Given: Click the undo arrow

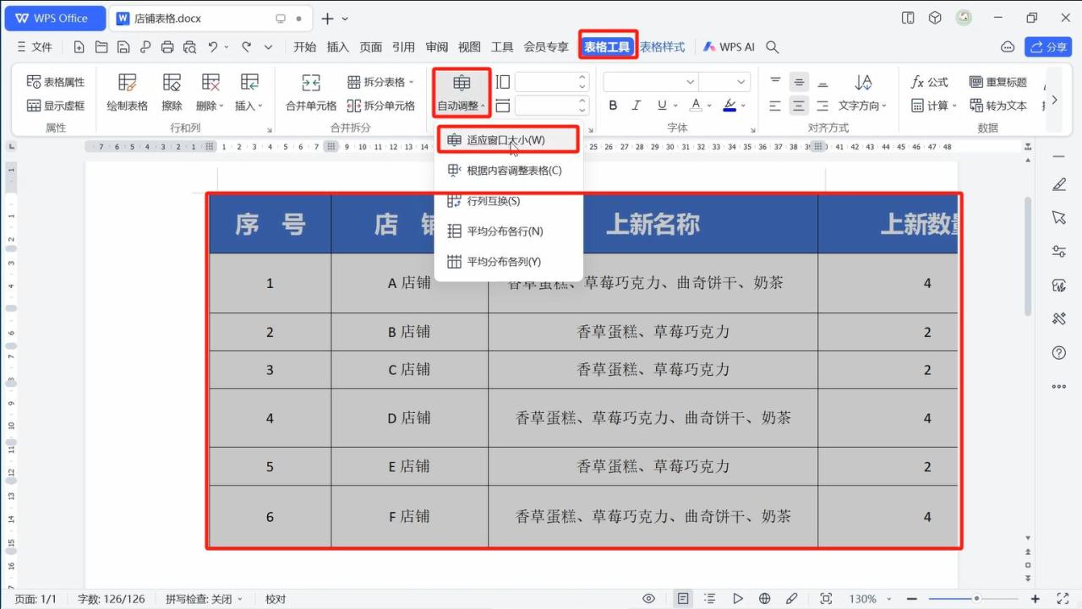Looking at the screenshot, I should pyautogui.click(x=213, y=47).
